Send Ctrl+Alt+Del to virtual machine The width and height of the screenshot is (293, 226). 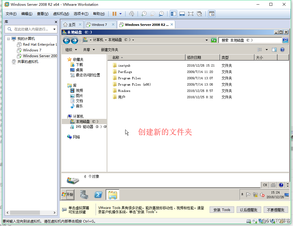[132, 13]
